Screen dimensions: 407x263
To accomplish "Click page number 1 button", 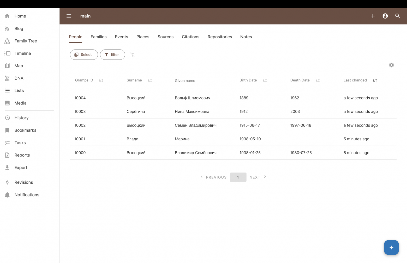I will click(238, 177).
